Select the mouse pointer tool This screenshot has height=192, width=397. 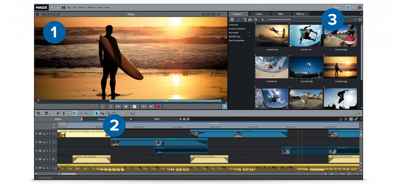coord(96,113)
